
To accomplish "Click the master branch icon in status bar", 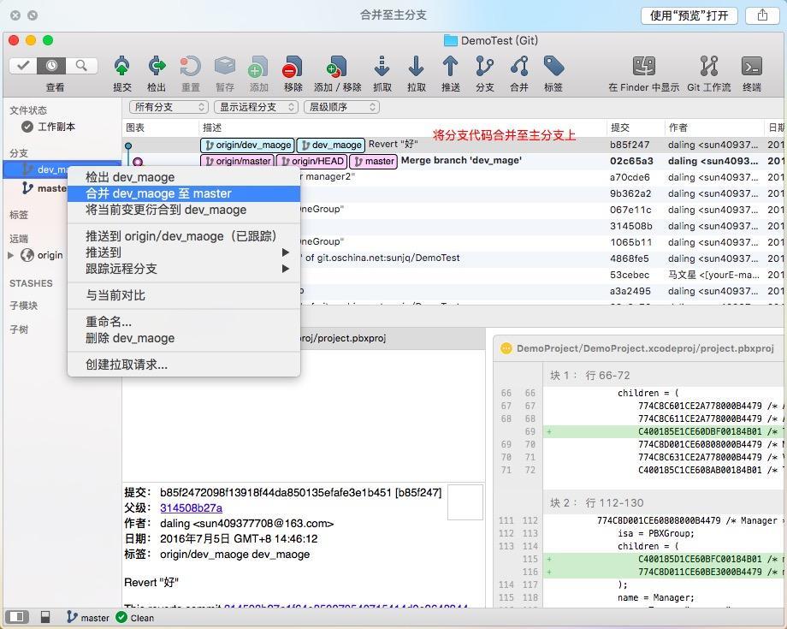I will [x=72, y=617].
